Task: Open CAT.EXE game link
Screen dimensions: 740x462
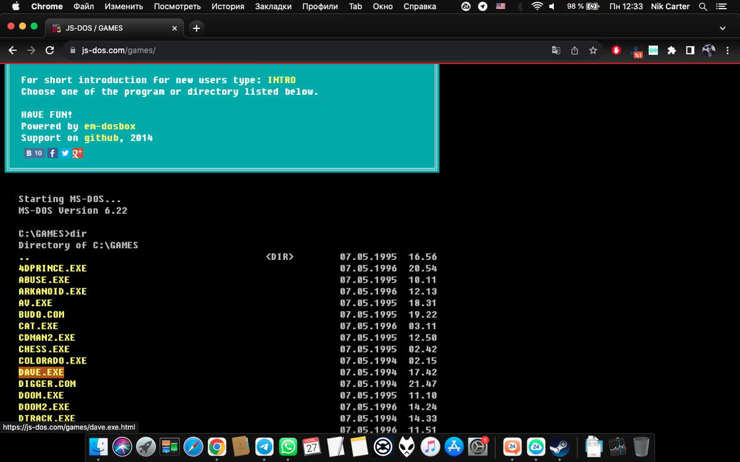Action: coord(38,326)
